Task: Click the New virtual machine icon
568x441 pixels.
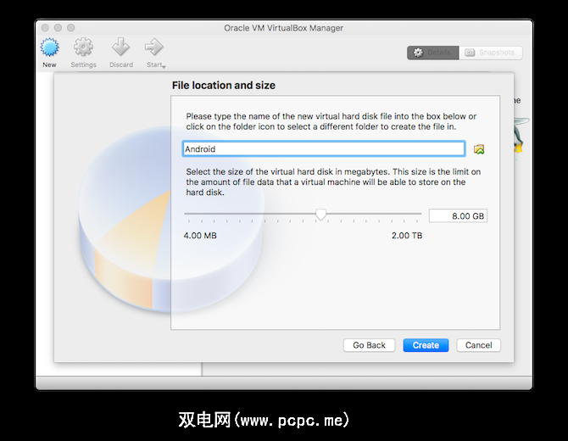Action: pyautogui.click(x=50, y=47)
